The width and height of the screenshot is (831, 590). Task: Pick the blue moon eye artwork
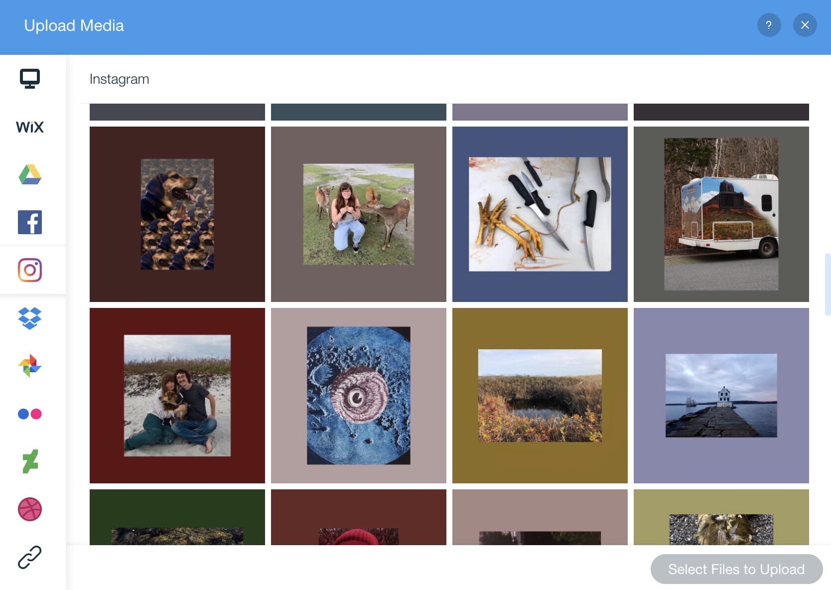pyautogui.click(x=359, y=396)
